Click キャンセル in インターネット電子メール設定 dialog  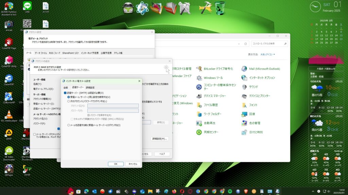133,164
